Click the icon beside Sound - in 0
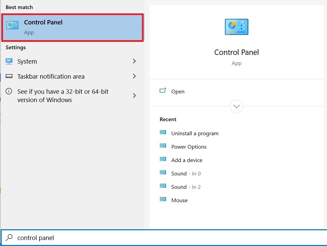Screen dimensions: 327x246 coord(163,172)
